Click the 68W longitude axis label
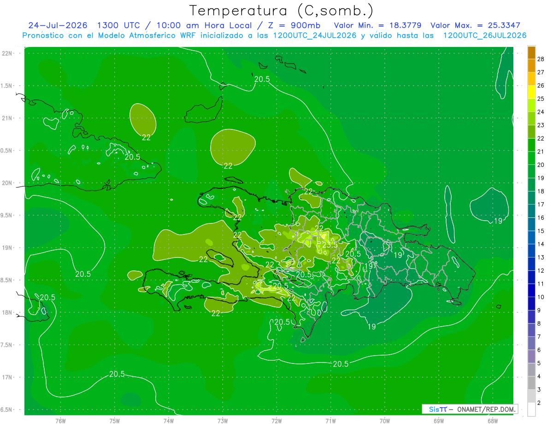The image size is (553, 427). [x=492, y=421]
